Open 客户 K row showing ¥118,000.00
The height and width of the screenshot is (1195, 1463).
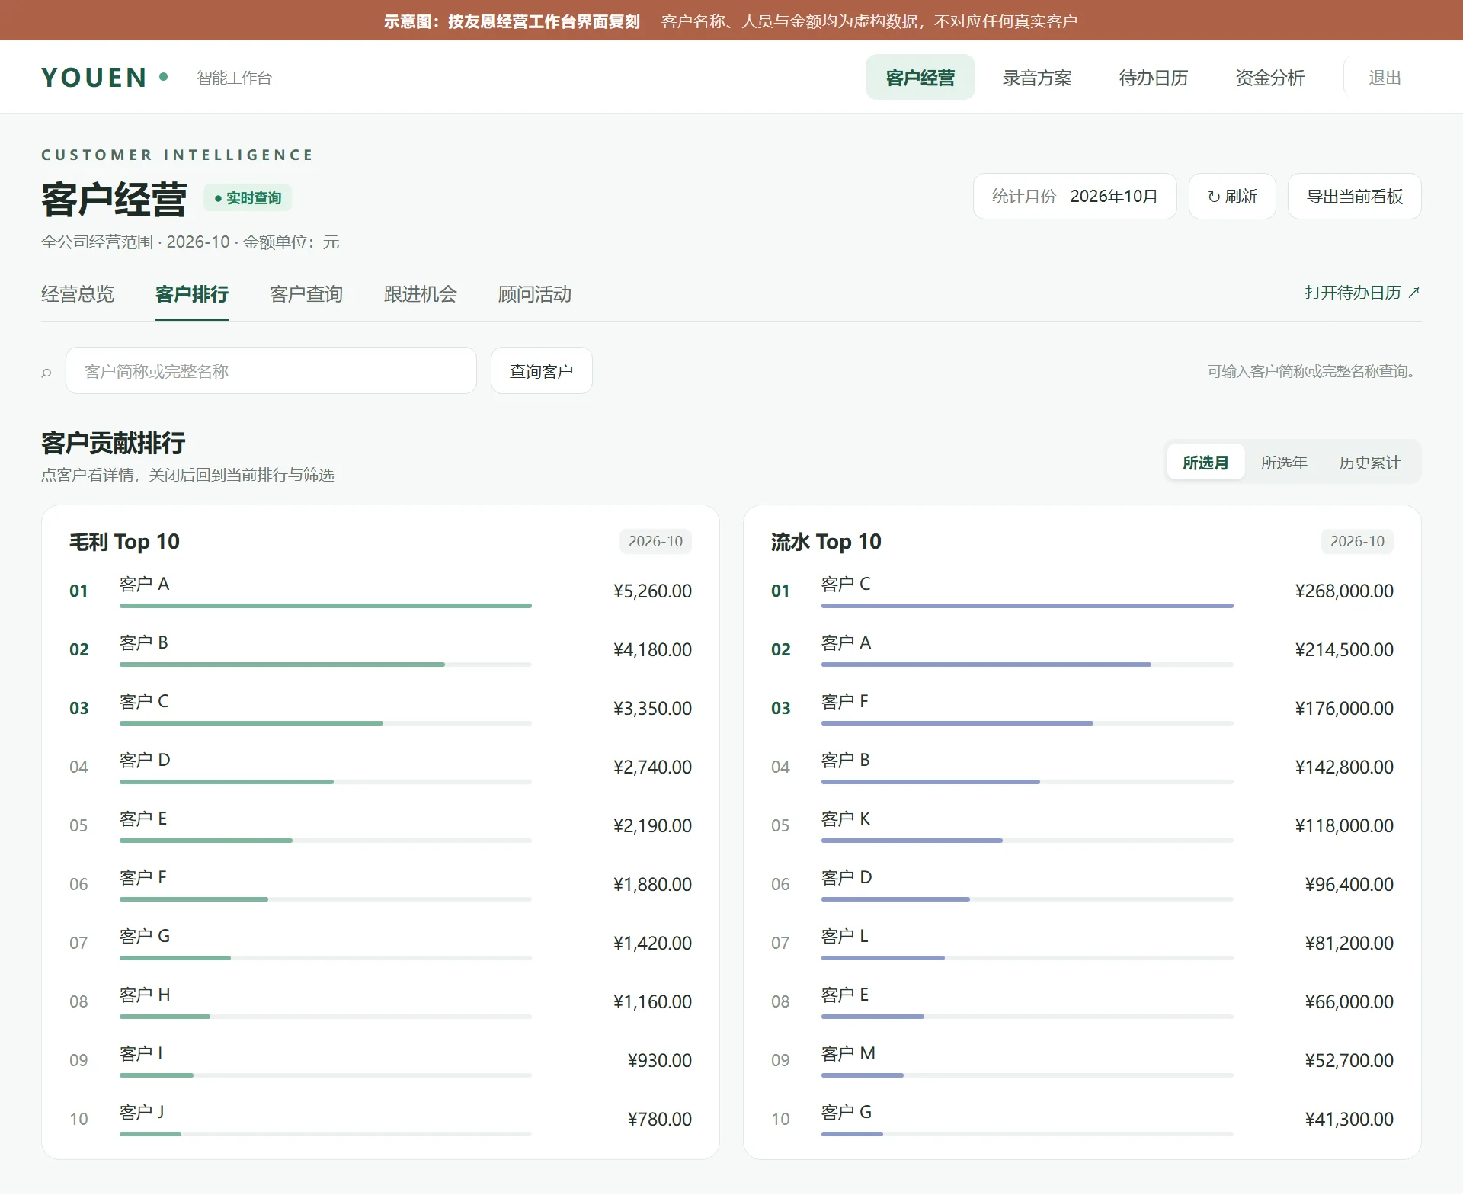click(x=1082, y=825)
